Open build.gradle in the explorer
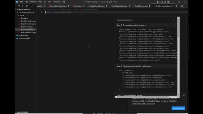This screenshot has height=114, width=203. (x=23, y=35)
